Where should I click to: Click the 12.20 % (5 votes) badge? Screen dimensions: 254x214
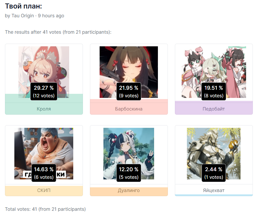pos(129,173)
